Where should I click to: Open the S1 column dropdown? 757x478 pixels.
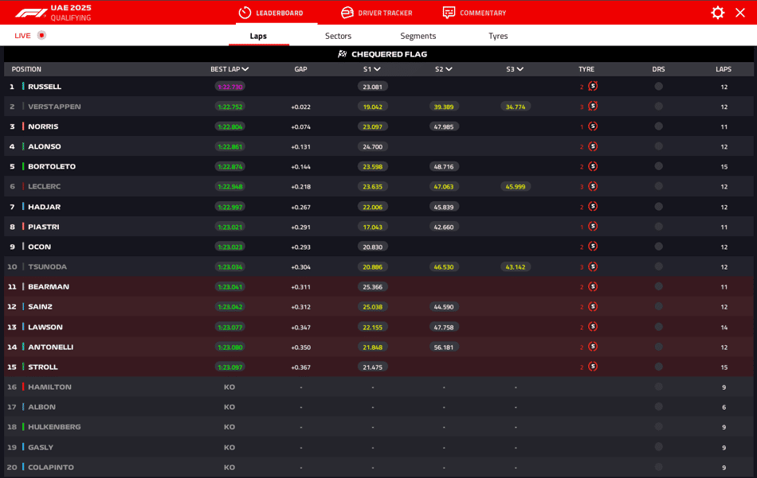tap(377, 69)
